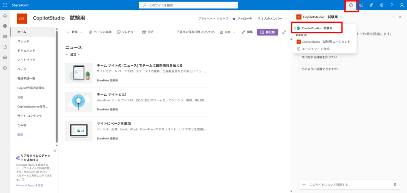407x193 pixels.
Task: Click the expand arrows icon beside 再公開
Action: click(284, 32)
